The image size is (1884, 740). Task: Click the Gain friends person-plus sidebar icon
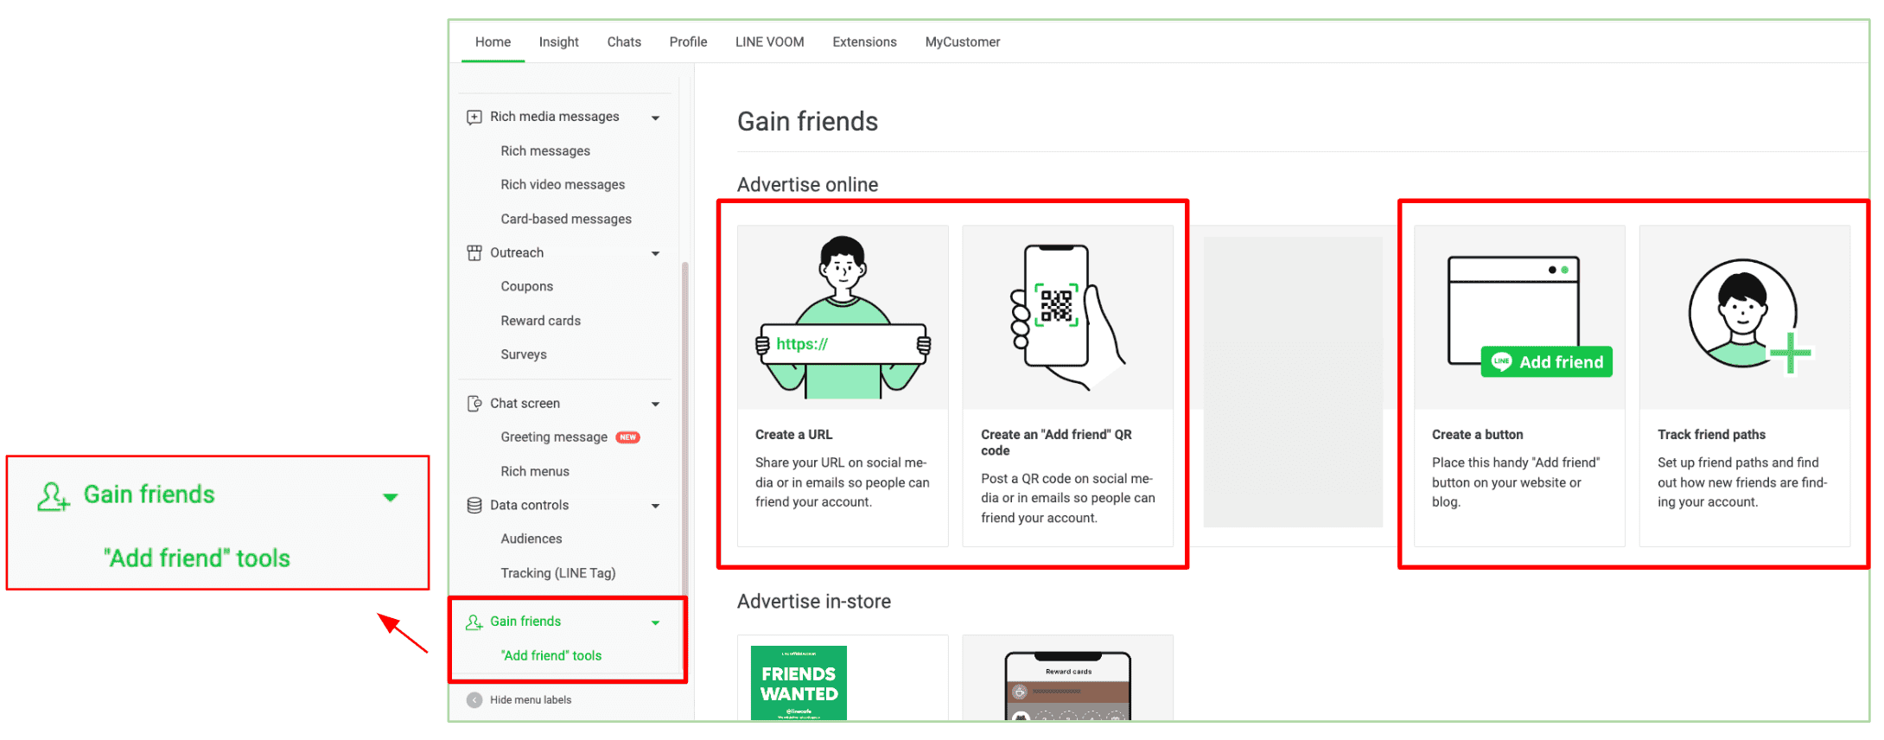474,622
